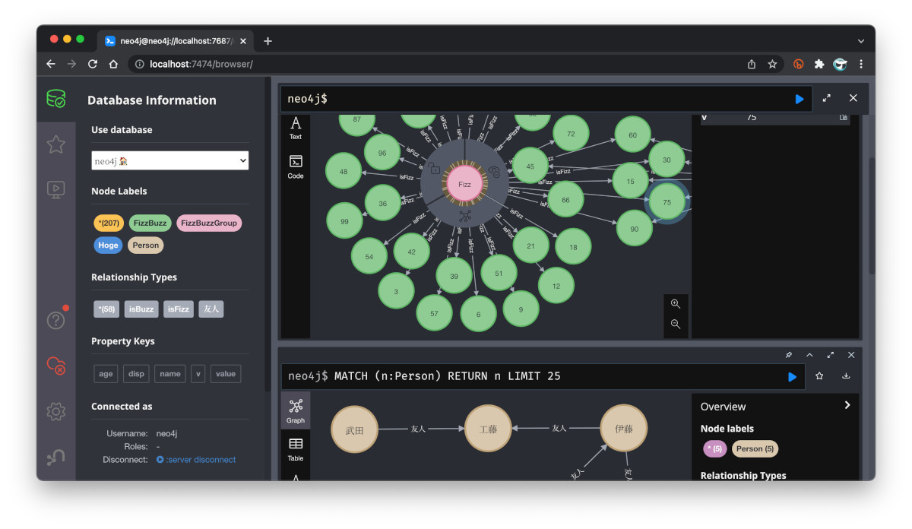Collapse the Overview panel chevron

click(x=847, y=406)
